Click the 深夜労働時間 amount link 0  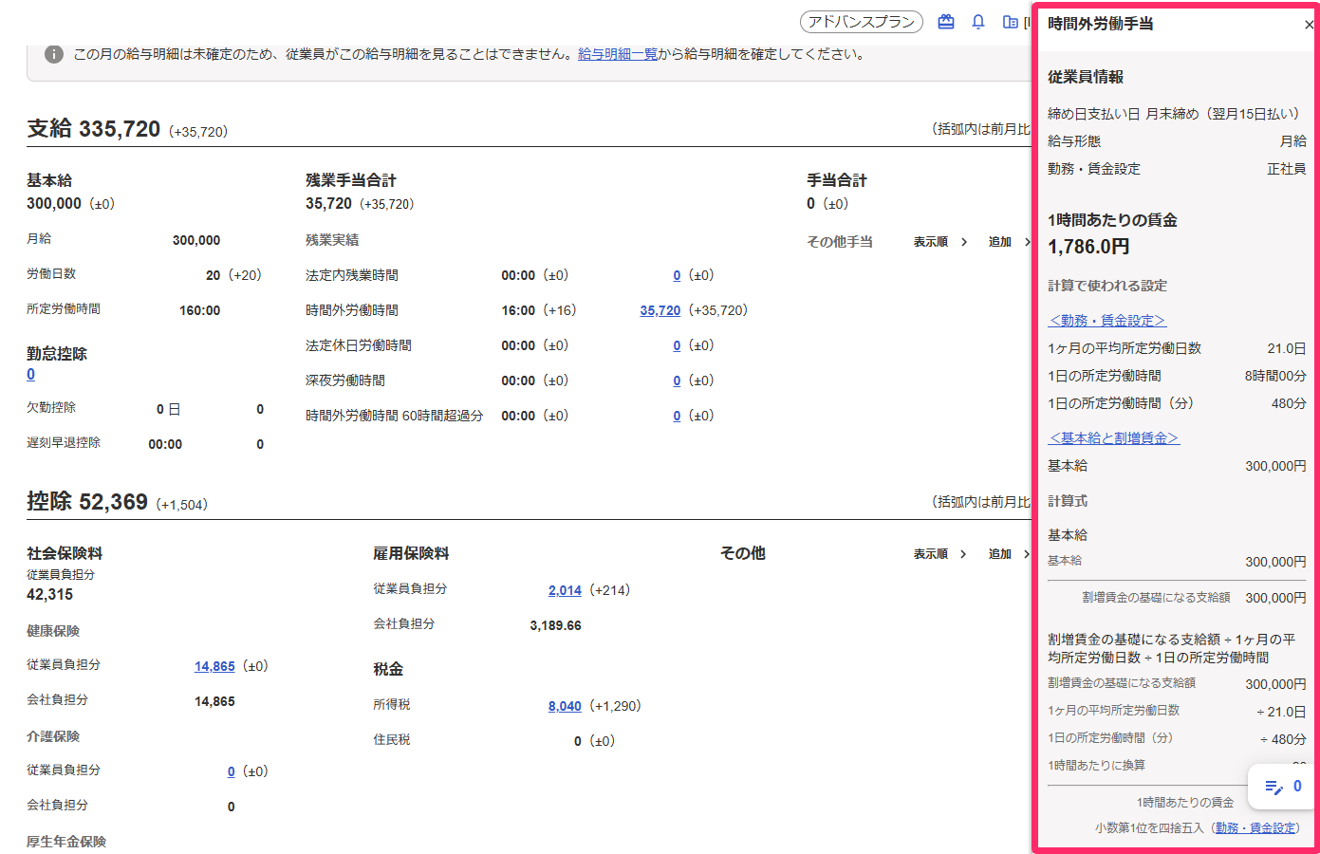point(677,381)
